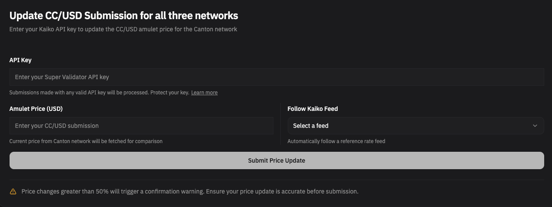The image size is (552, 207).
Task: Open the Select a feed dropdown
Action: [415, 126]
